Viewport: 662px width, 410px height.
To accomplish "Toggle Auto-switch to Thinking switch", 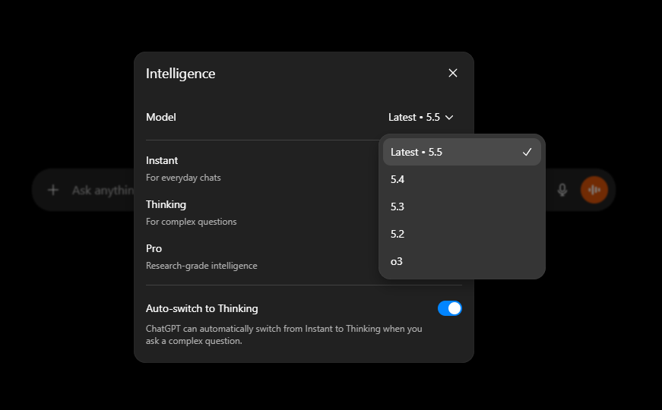I will (450, 308).
